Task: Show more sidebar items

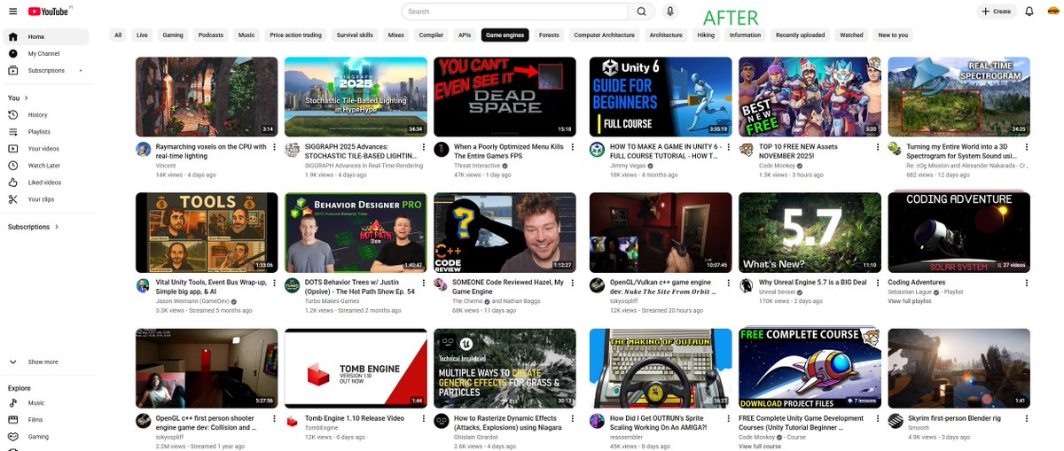Action: 44,362
